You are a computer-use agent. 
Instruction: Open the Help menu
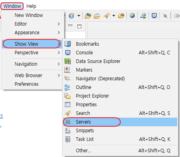pyautogui.click(x=31, y=6)
